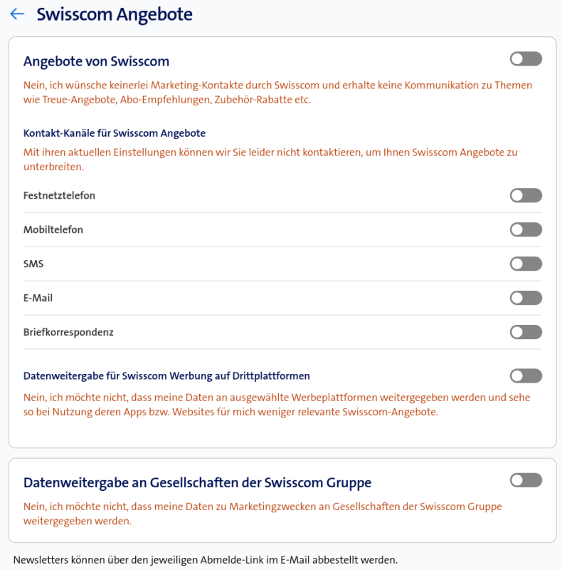Turn on the Festnetztelefon switch
The width and height of the screenshot is (562, 570).
tap(526, 195)
